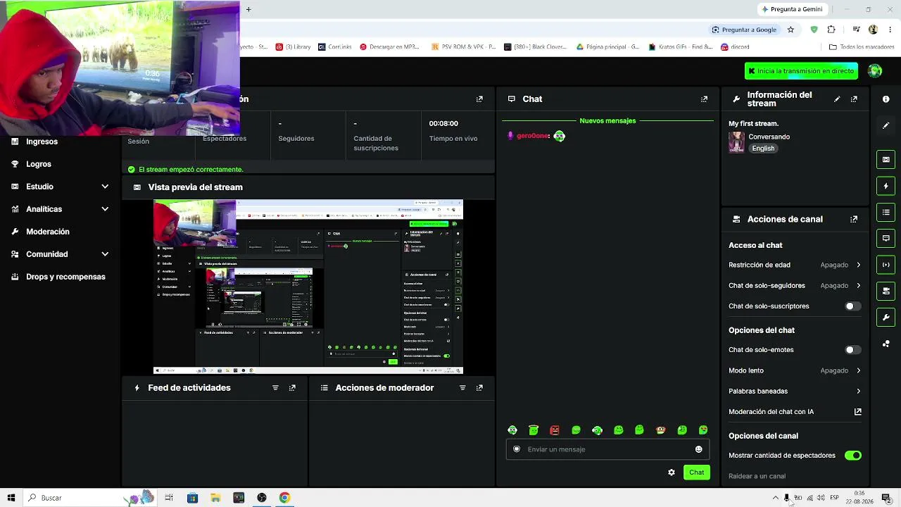The height and width of the screenshot is (507, 901).
Task: Pop out the Acciones de moderador panel
Action: point(479,388)
